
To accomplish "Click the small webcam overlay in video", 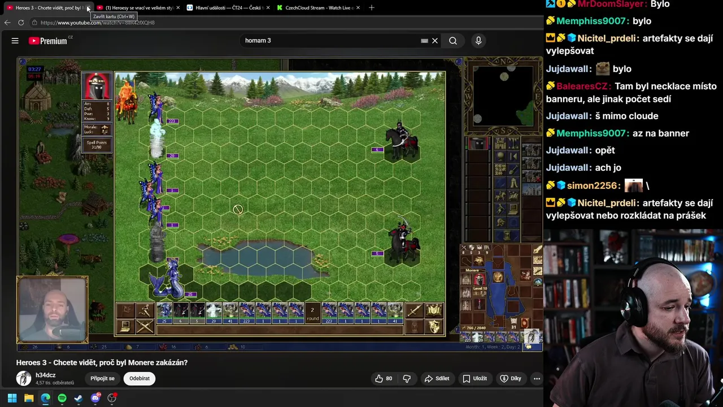I will (x=52, y=309).
